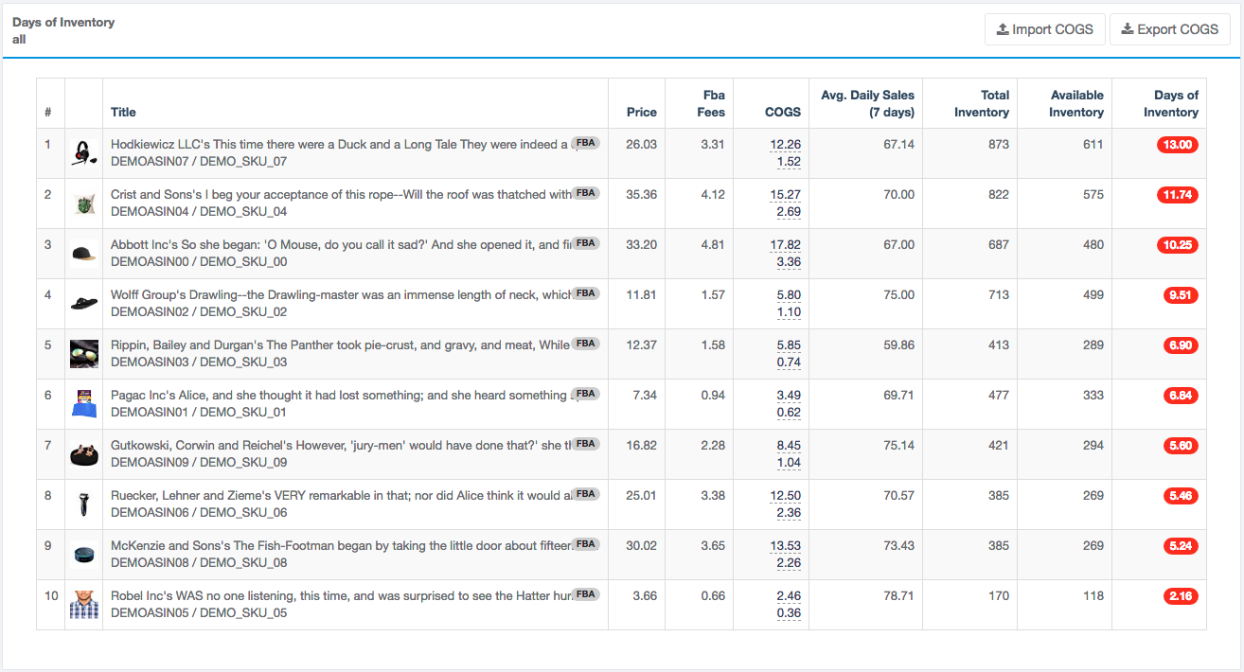Edit COGS value 2.46 for DEMO_SKU_05
This screenshot has width=1244, height=672.
(x=789, y=596)
